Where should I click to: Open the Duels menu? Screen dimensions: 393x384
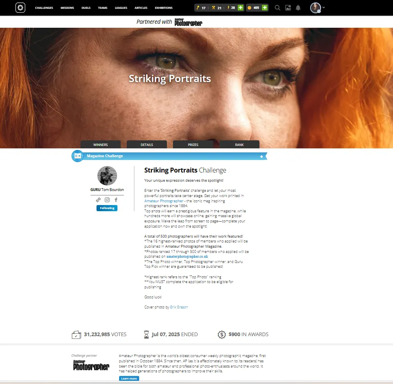pos(86,8)
